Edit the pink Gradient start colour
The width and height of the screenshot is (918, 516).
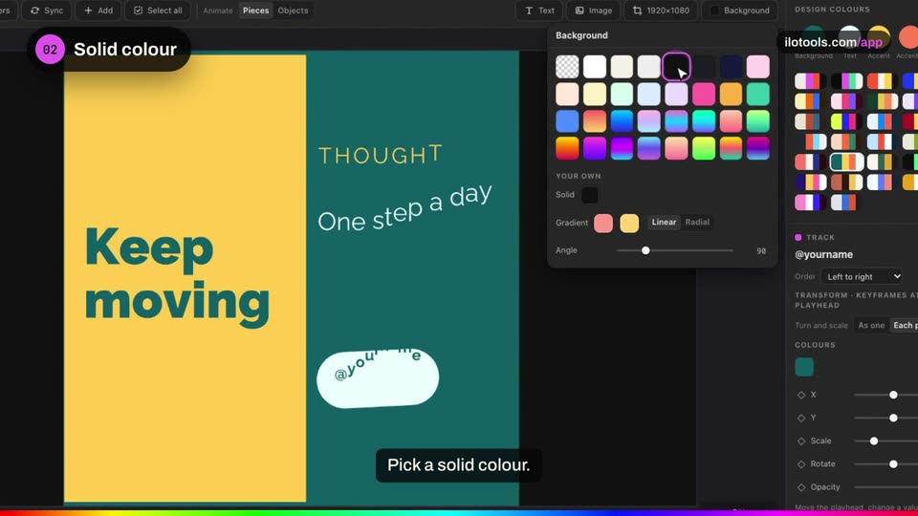point(603,223)
